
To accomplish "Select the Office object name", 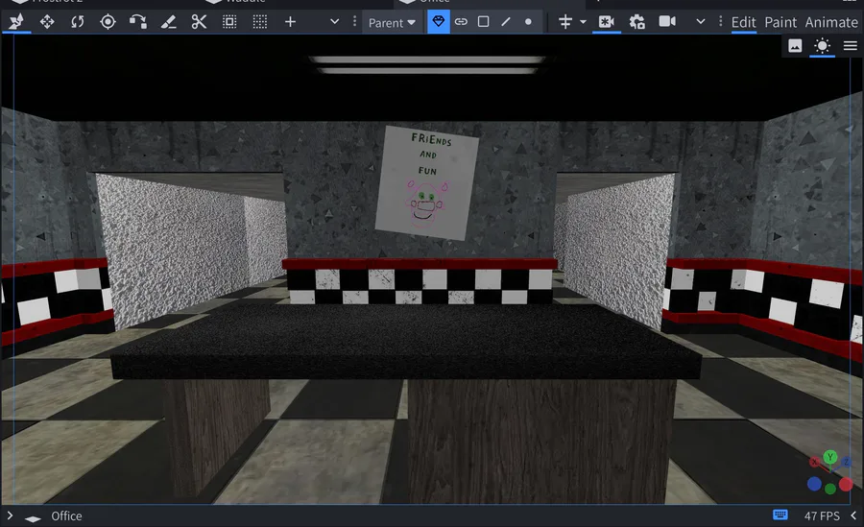I will (66, 516).
